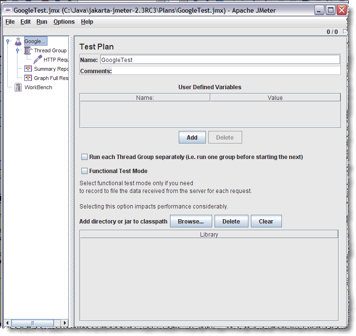356x336 pixels.
Task: Click the JMeter title bar application icon
Action: click(8, 10)
